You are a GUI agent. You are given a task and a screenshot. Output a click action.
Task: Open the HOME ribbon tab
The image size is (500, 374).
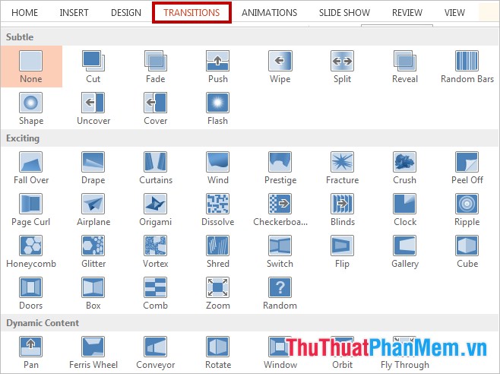pos(24,13)
